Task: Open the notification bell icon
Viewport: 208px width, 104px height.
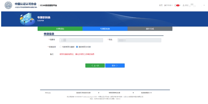Action: click(175, 5)
